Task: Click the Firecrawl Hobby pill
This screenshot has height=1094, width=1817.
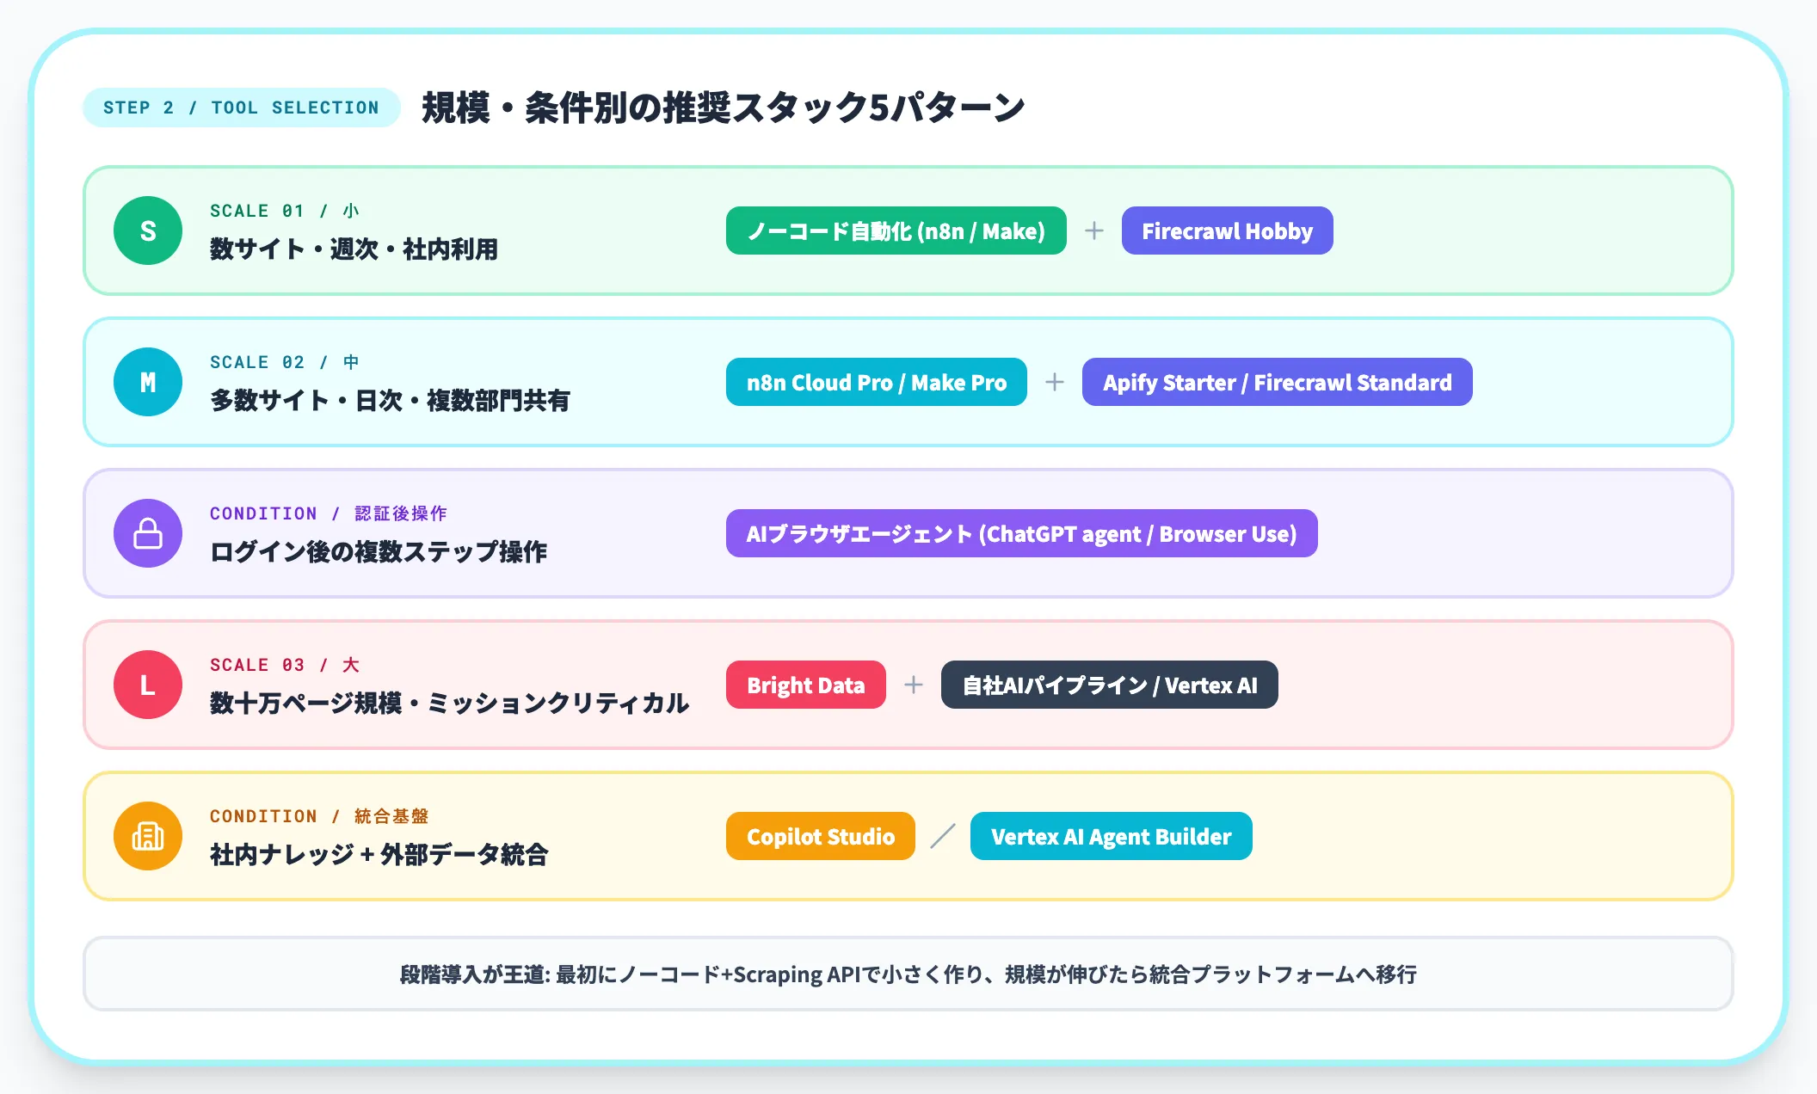Action: 1228,230
